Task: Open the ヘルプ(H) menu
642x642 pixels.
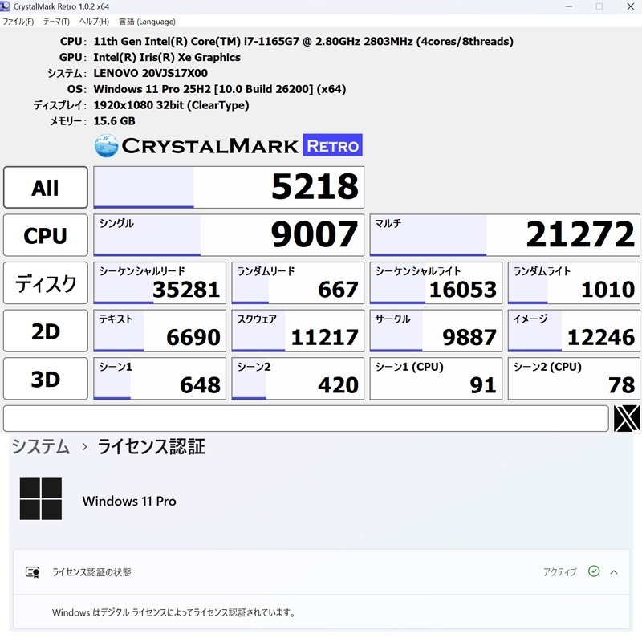Action: [x=94, y=22]
